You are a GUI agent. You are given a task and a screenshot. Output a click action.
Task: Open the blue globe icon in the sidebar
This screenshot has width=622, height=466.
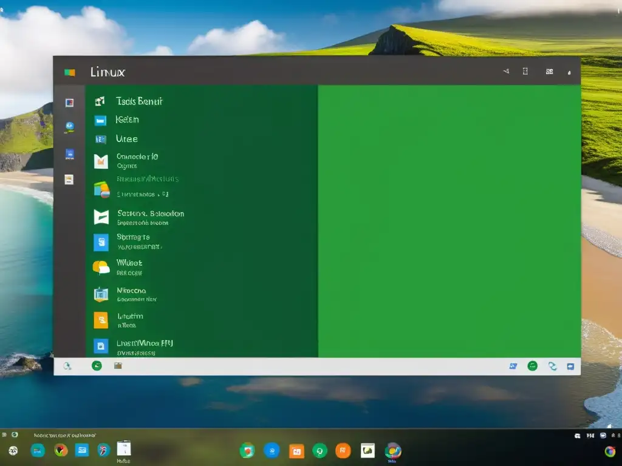(x=70, y=127)
